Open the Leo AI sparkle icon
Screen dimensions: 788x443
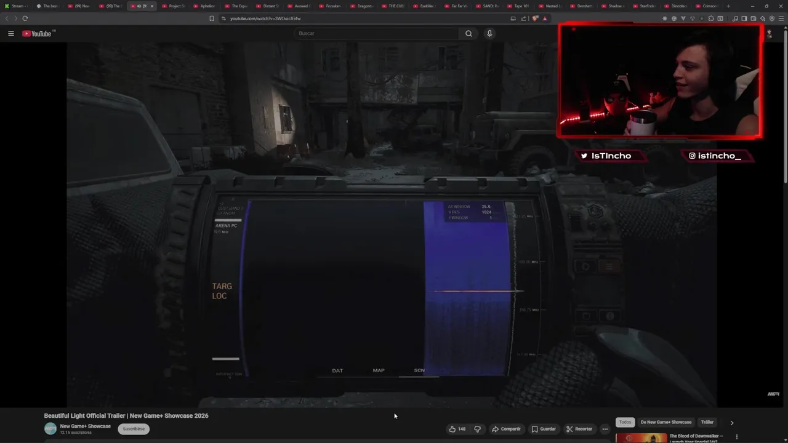pyautogui.click(x=763, y=18)
